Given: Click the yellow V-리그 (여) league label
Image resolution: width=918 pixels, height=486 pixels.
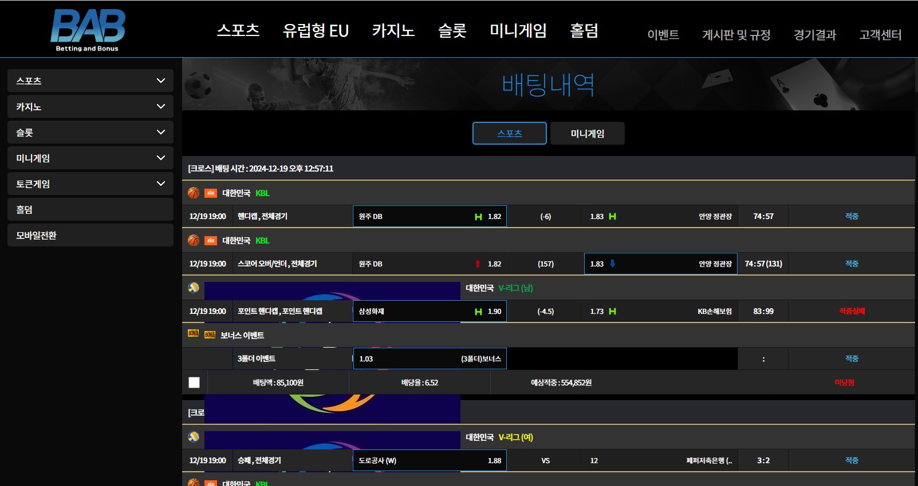Looking at the screenshot, I should [x=515, y=437].
